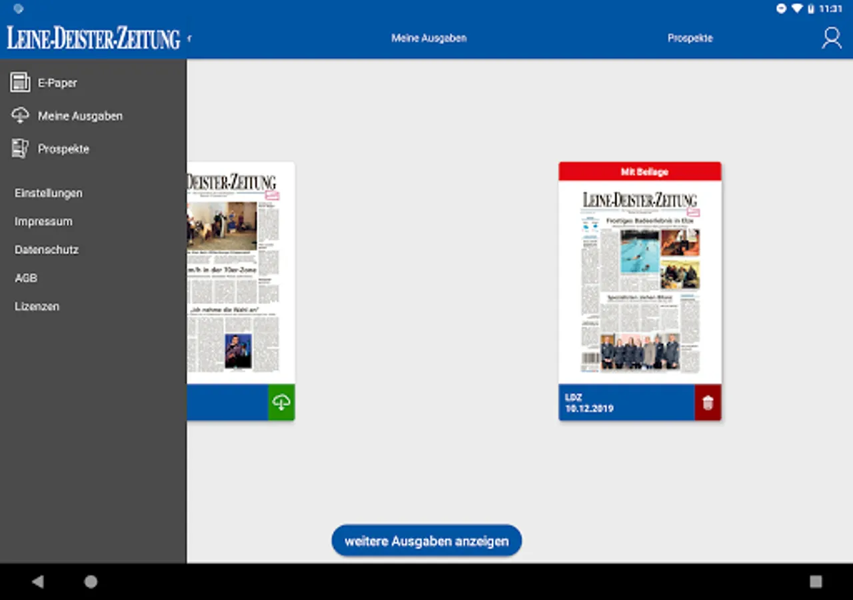The image size is (853, 600).
Task: Tap the Android back navigation button
Action: (x=37, y=581)
